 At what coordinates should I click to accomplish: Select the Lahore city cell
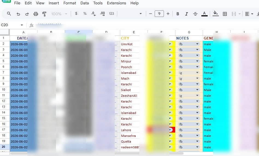(x=130, y=130)
